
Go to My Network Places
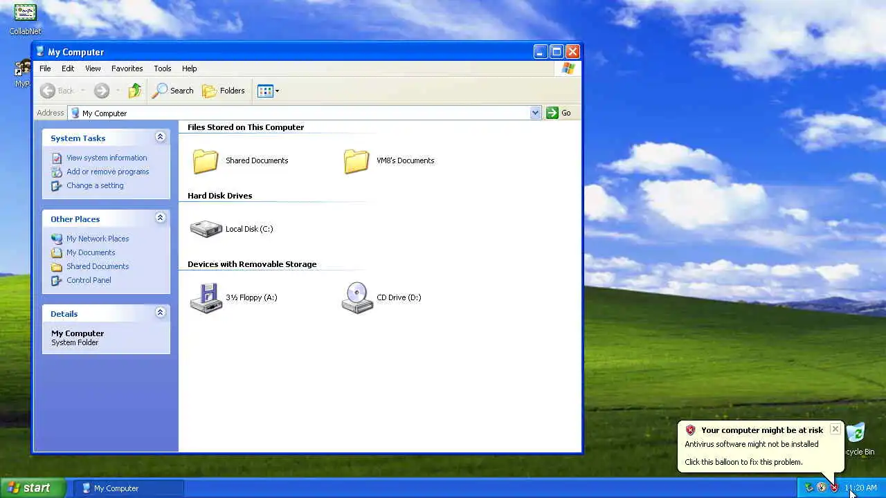98,239
